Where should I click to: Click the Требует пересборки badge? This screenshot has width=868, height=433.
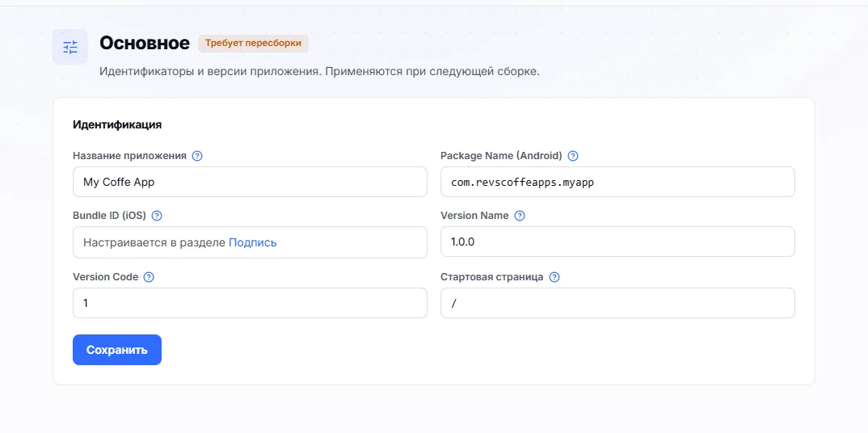coord(253,43)
